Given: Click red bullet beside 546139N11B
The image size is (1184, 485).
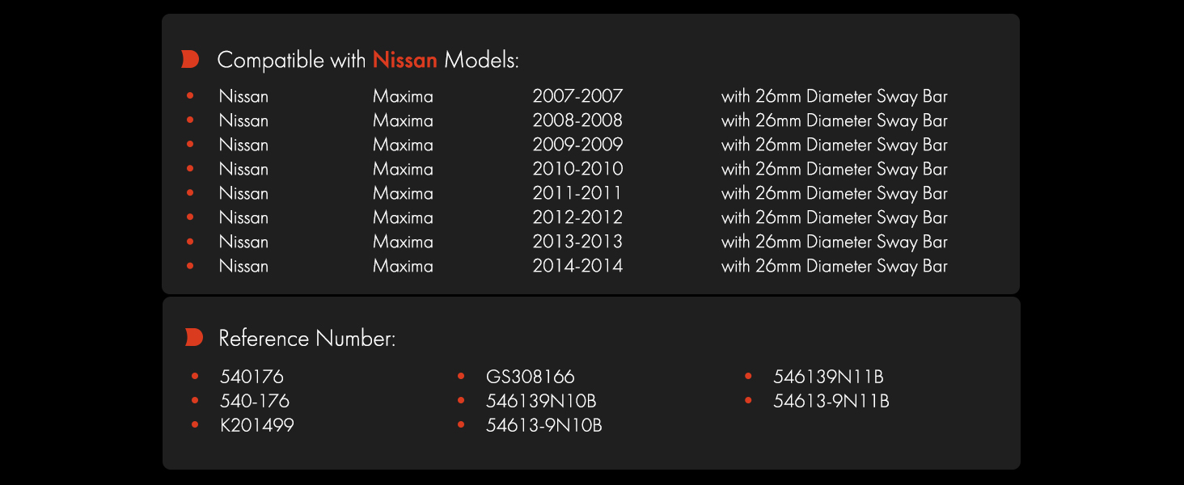Looking at the screenshot, I should 748,376.
